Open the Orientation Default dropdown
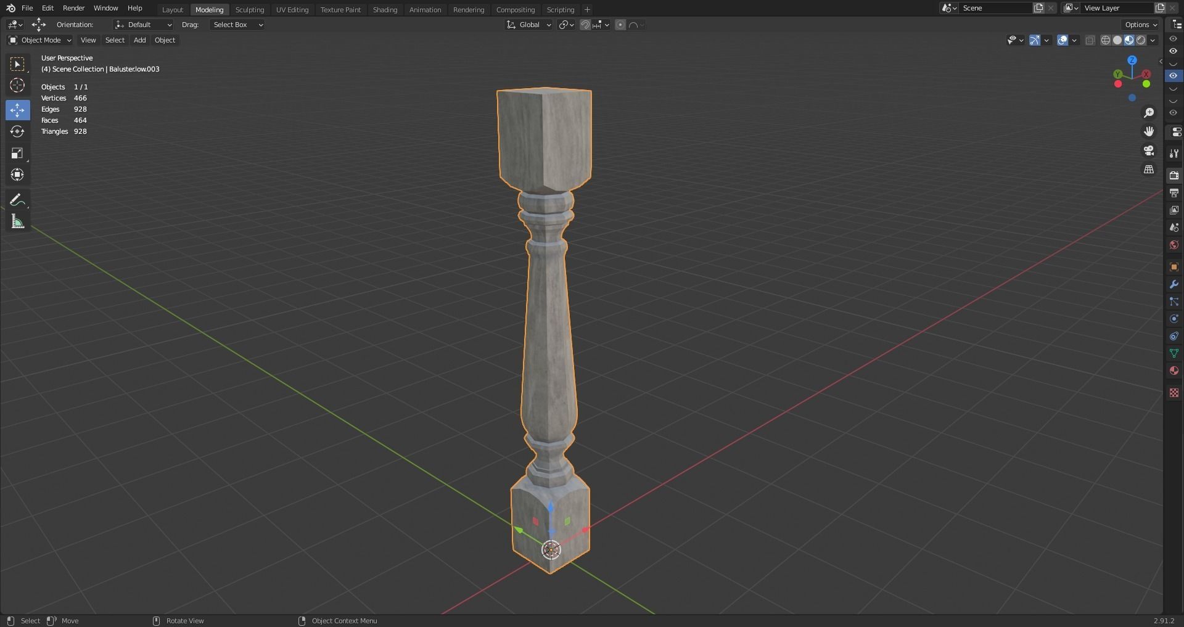 click(x=143, y=25)
